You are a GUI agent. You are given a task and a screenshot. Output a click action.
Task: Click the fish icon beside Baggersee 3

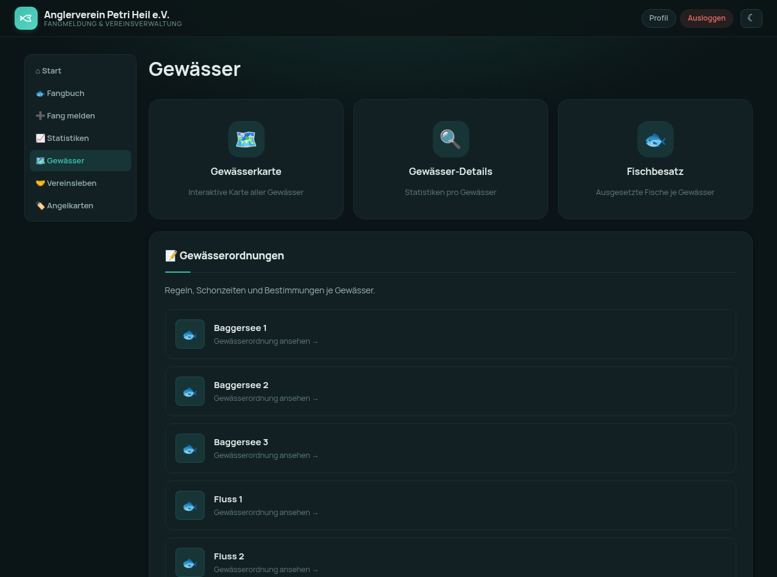click(x=190, y=448)
